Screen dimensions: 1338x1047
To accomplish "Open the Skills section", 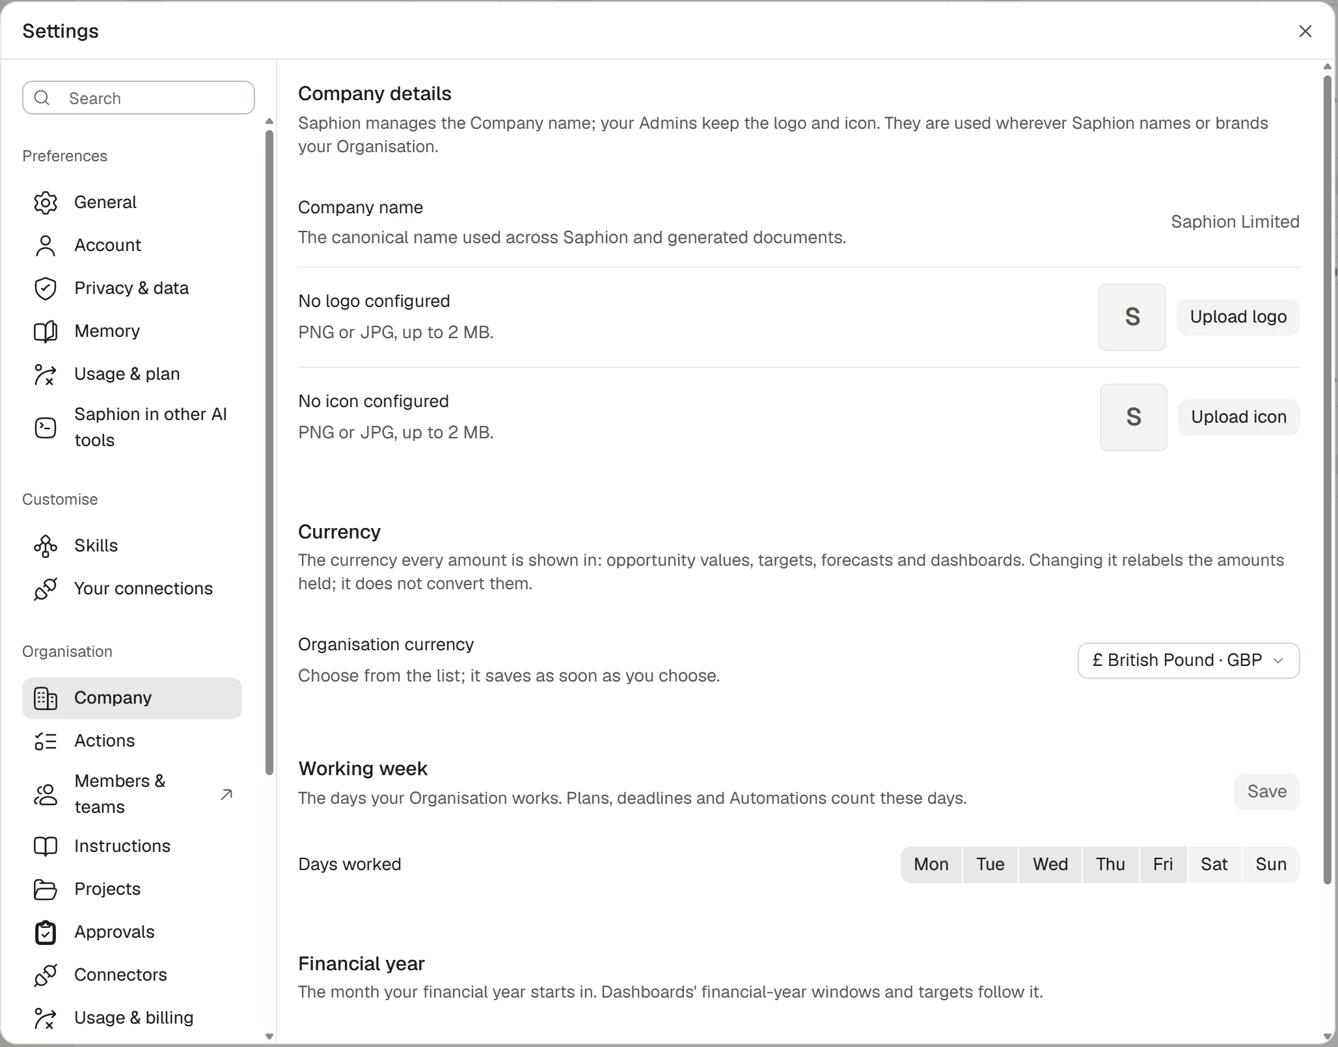I will click(x=132, y=546).
